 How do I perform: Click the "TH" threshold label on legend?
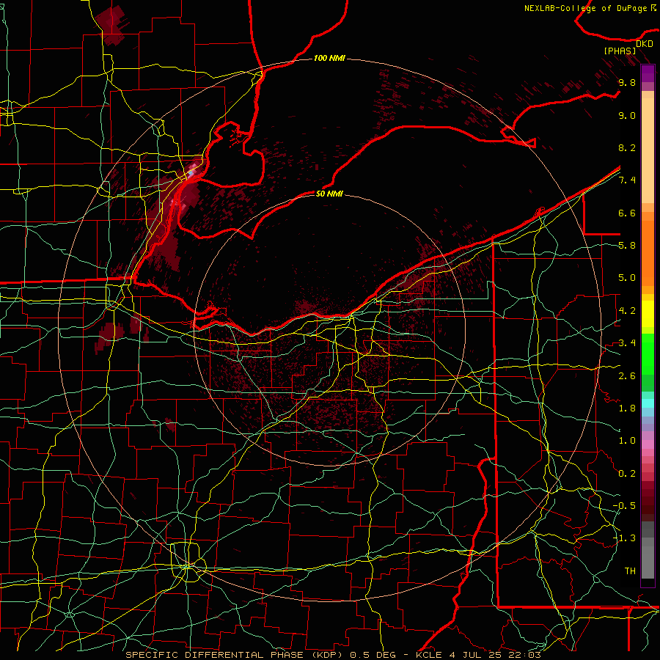coord(630,571)
